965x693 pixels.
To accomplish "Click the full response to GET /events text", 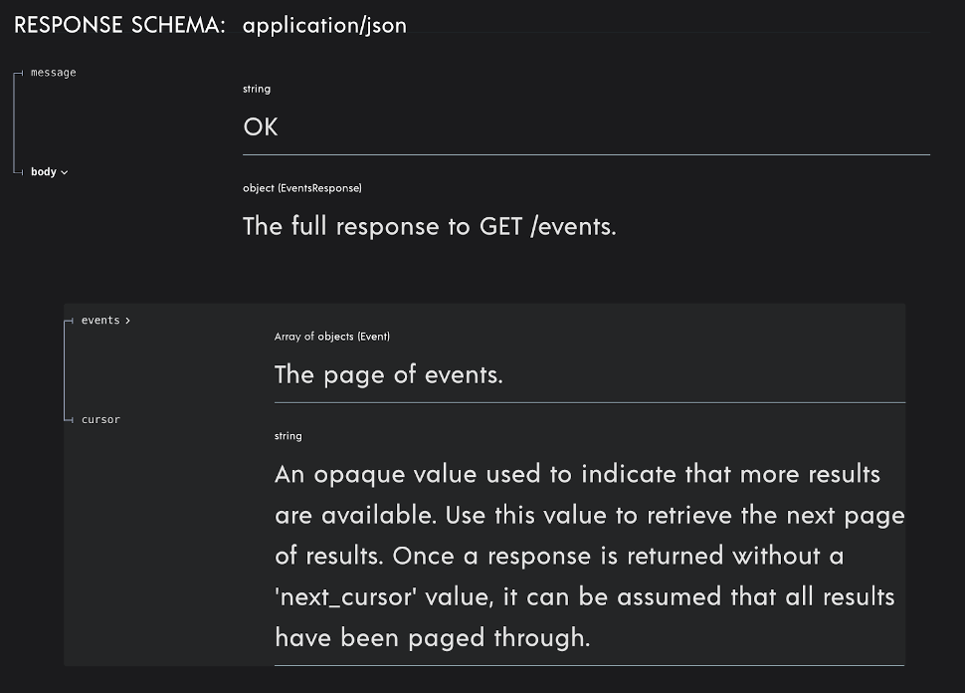I will pos(430,227).
